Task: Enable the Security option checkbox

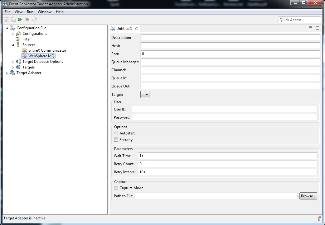Action: click(x=116, y=140)
